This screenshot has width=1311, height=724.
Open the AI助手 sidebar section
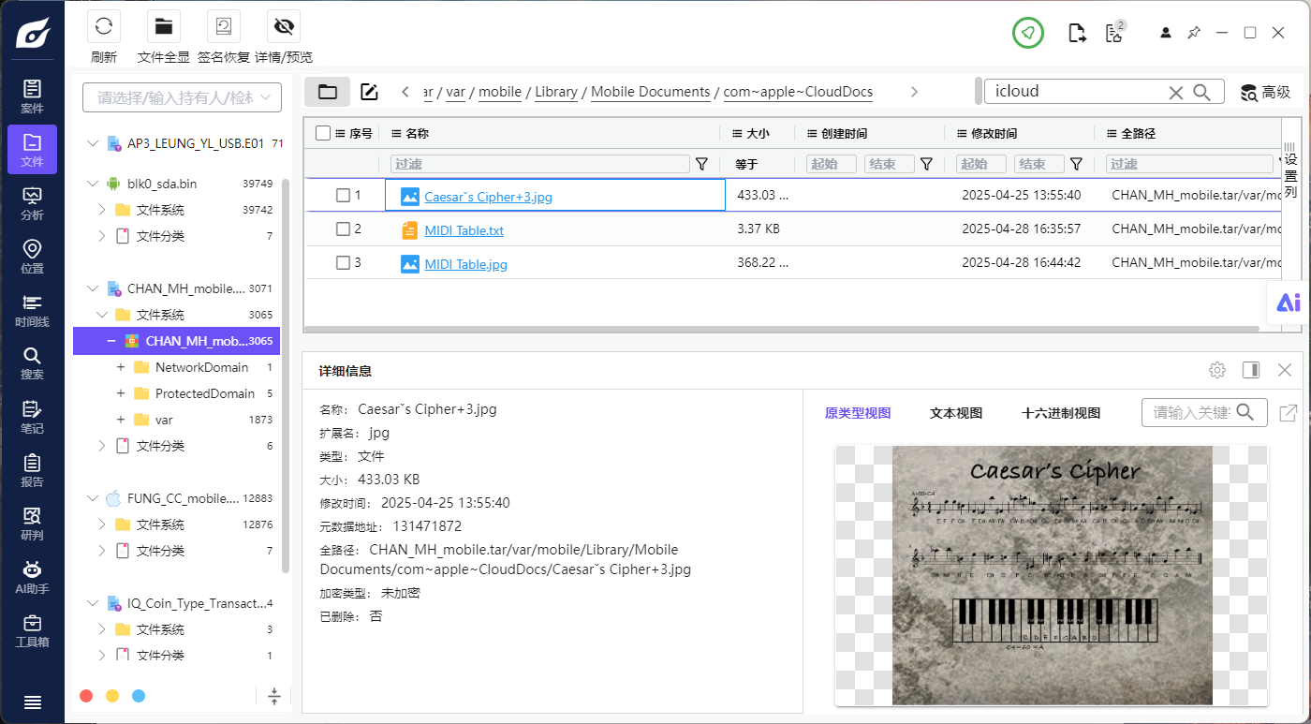pyautogui.click(x=32, y=577)
